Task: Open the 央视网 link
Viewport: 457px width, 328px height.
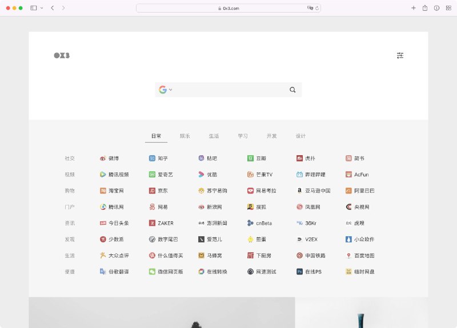Action: click(358, 207)
